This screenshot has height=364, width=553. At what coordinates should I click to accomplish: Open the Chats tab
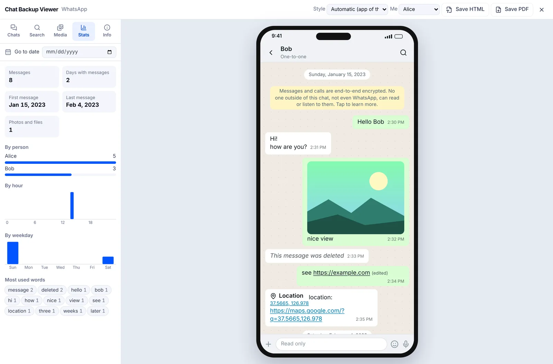pos(14,31)
